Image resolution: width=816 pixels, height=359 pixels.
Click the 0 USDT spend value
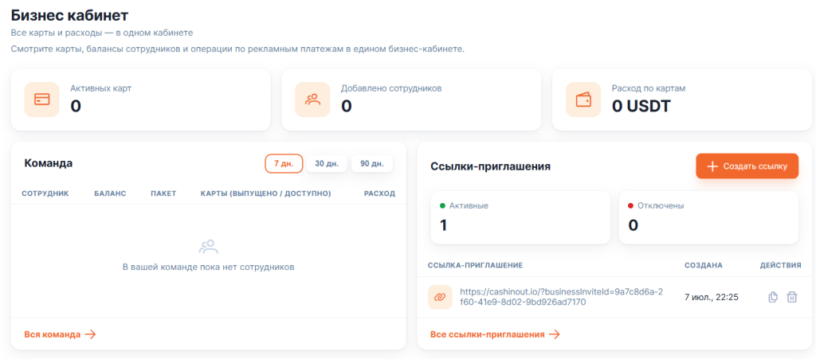(x=641, y=106)
